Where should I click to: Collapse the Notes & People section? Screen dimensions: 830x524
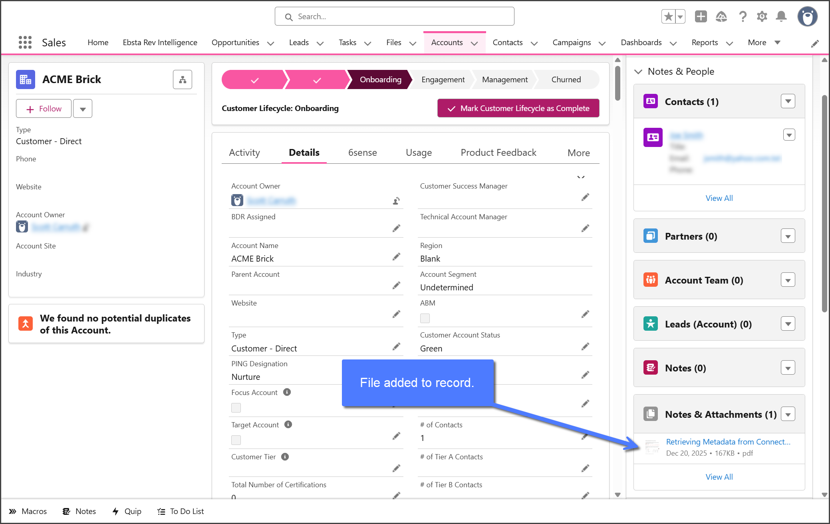638,71
